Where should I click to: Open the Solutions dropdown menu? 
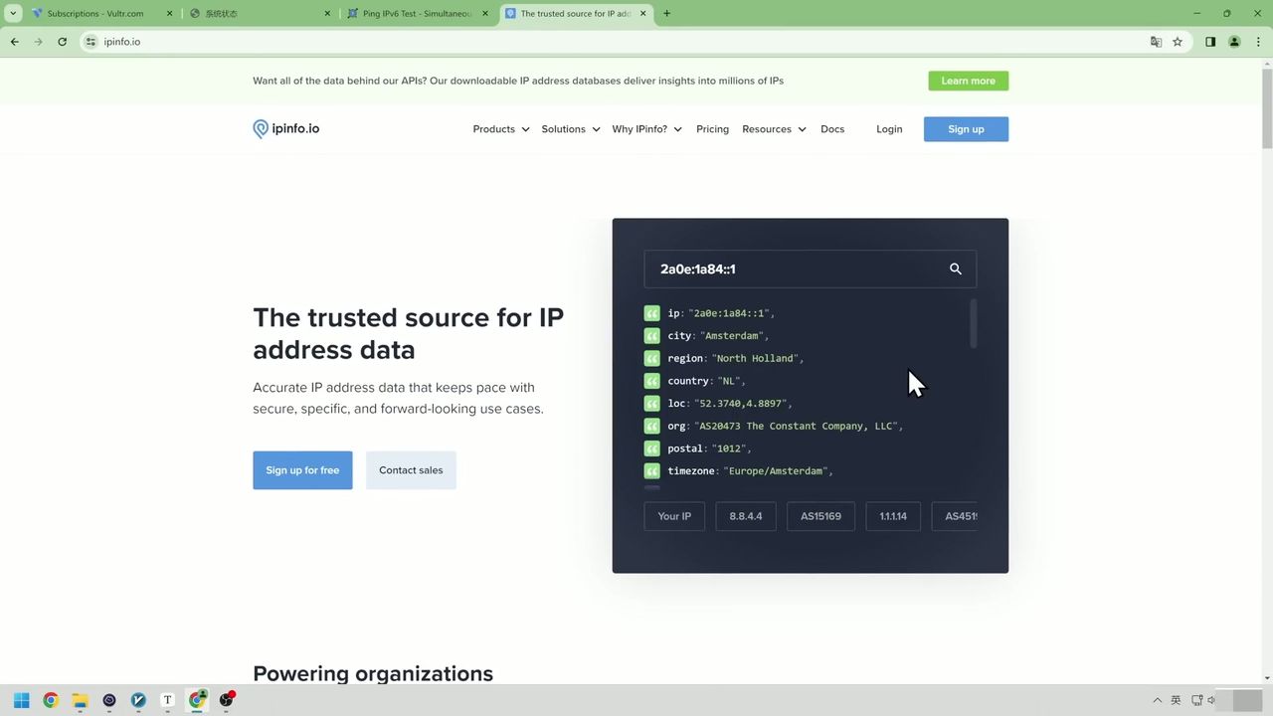(x=570, y=128)
